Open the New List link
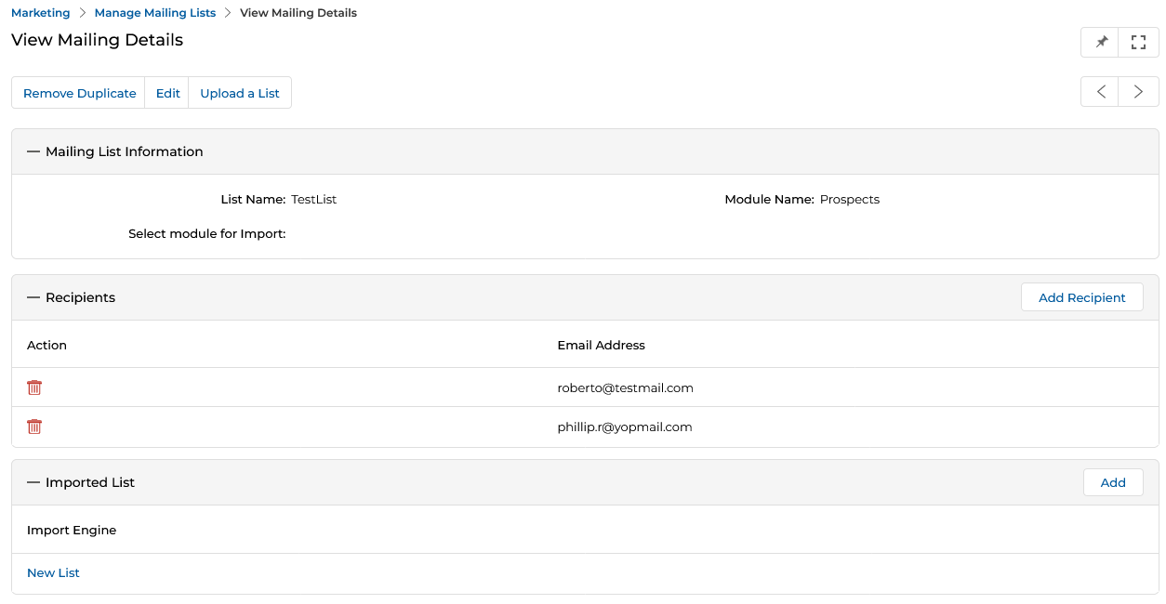Image resolution: width=1166 pixels, height=604 pixels. (x=53, y=572)
